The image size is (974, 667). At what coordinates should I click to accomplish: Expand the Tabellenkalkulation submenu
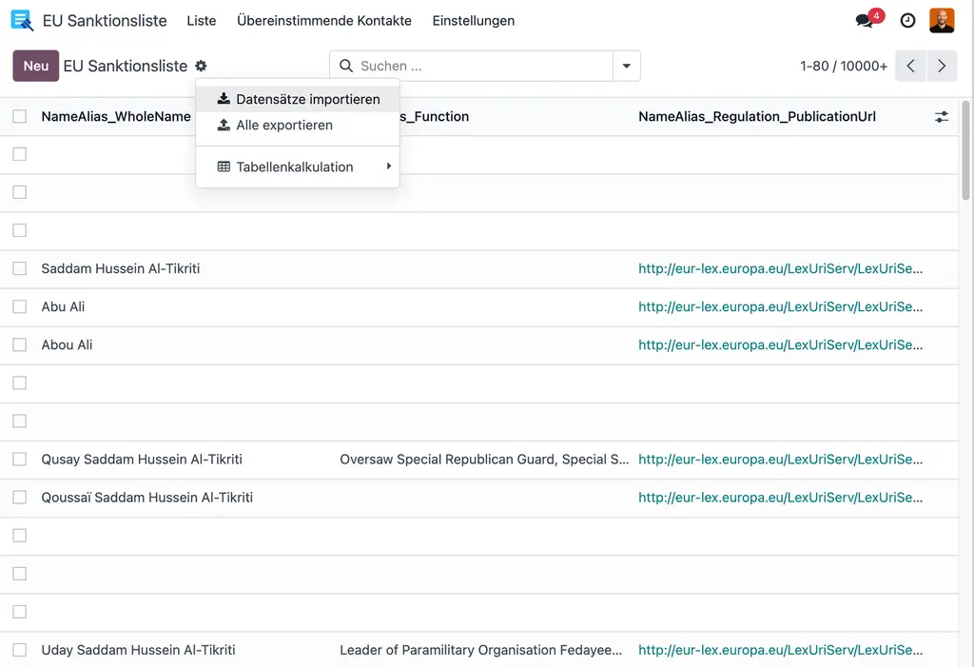(387, 166)
